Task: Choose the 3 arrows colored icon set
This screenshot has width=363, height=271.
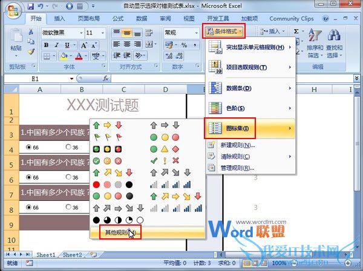Action: tap(108, 125)
